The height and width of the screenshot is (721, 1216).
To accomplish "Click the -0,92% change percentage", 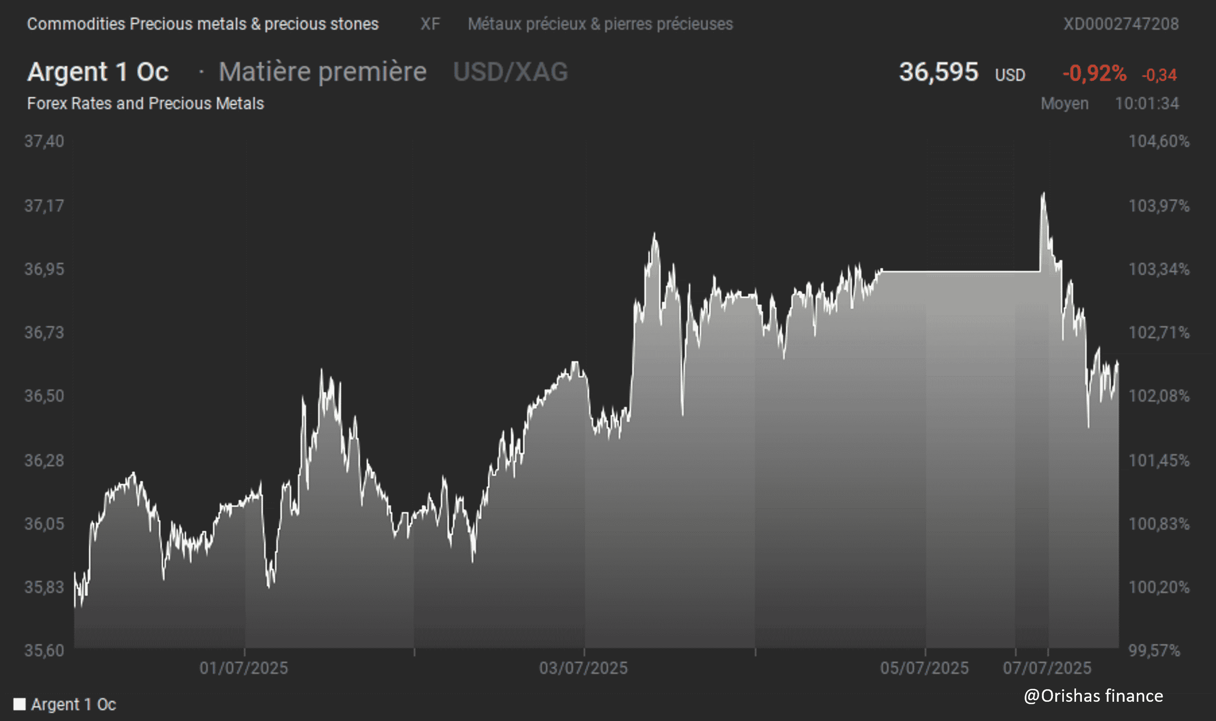I will point(1094,73).
